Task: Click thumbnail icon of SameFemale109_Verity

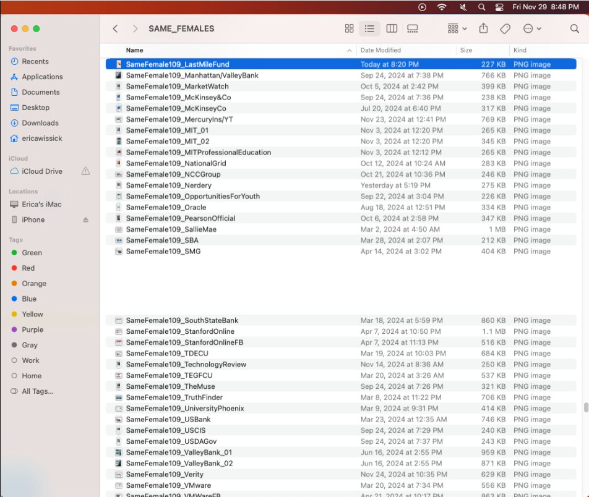Action: click(119, 475)
